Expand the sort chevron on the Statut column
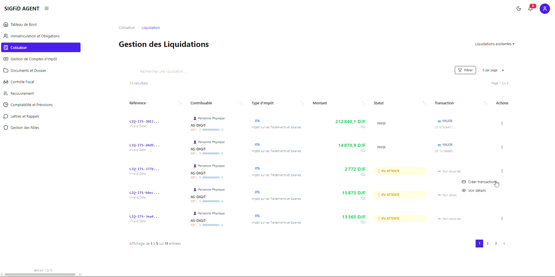This screenshot has width=555, height=277. click(x=425, y=103)
